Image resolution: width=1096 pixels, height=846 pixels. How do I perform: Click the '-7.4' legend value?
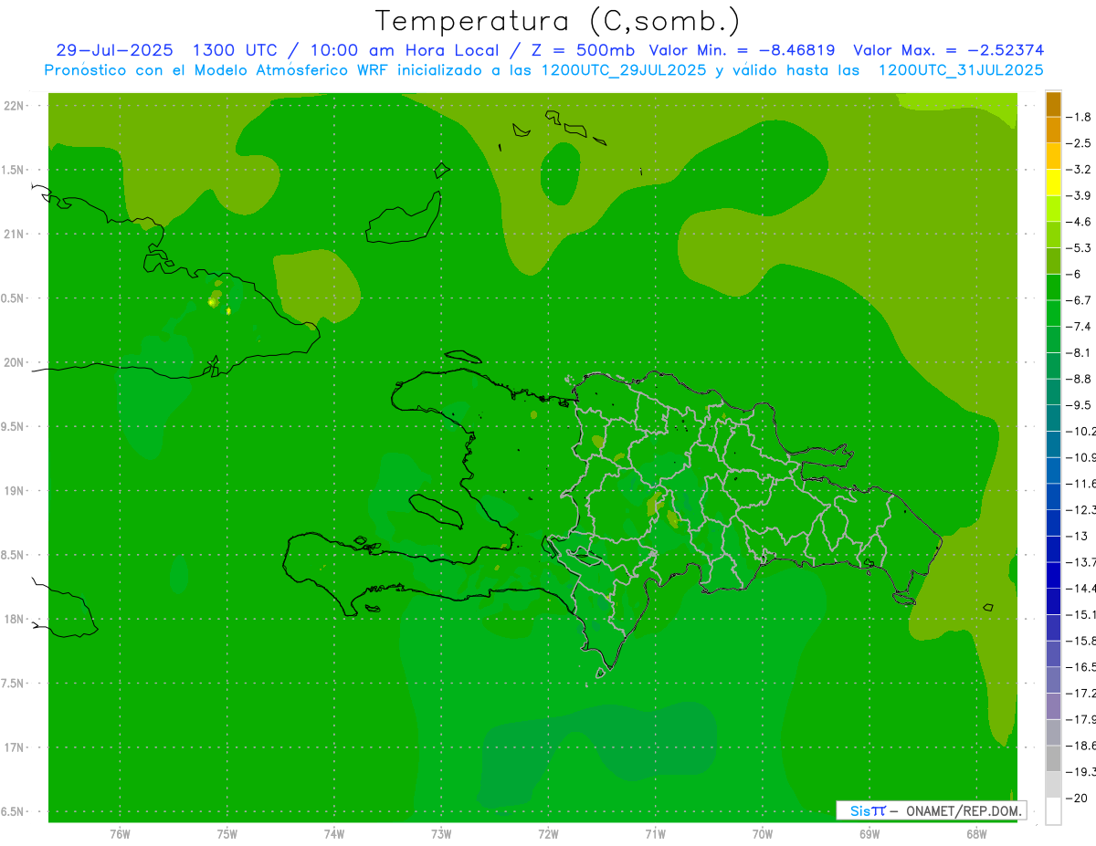pyautogui.click(x=1079, y=327)
